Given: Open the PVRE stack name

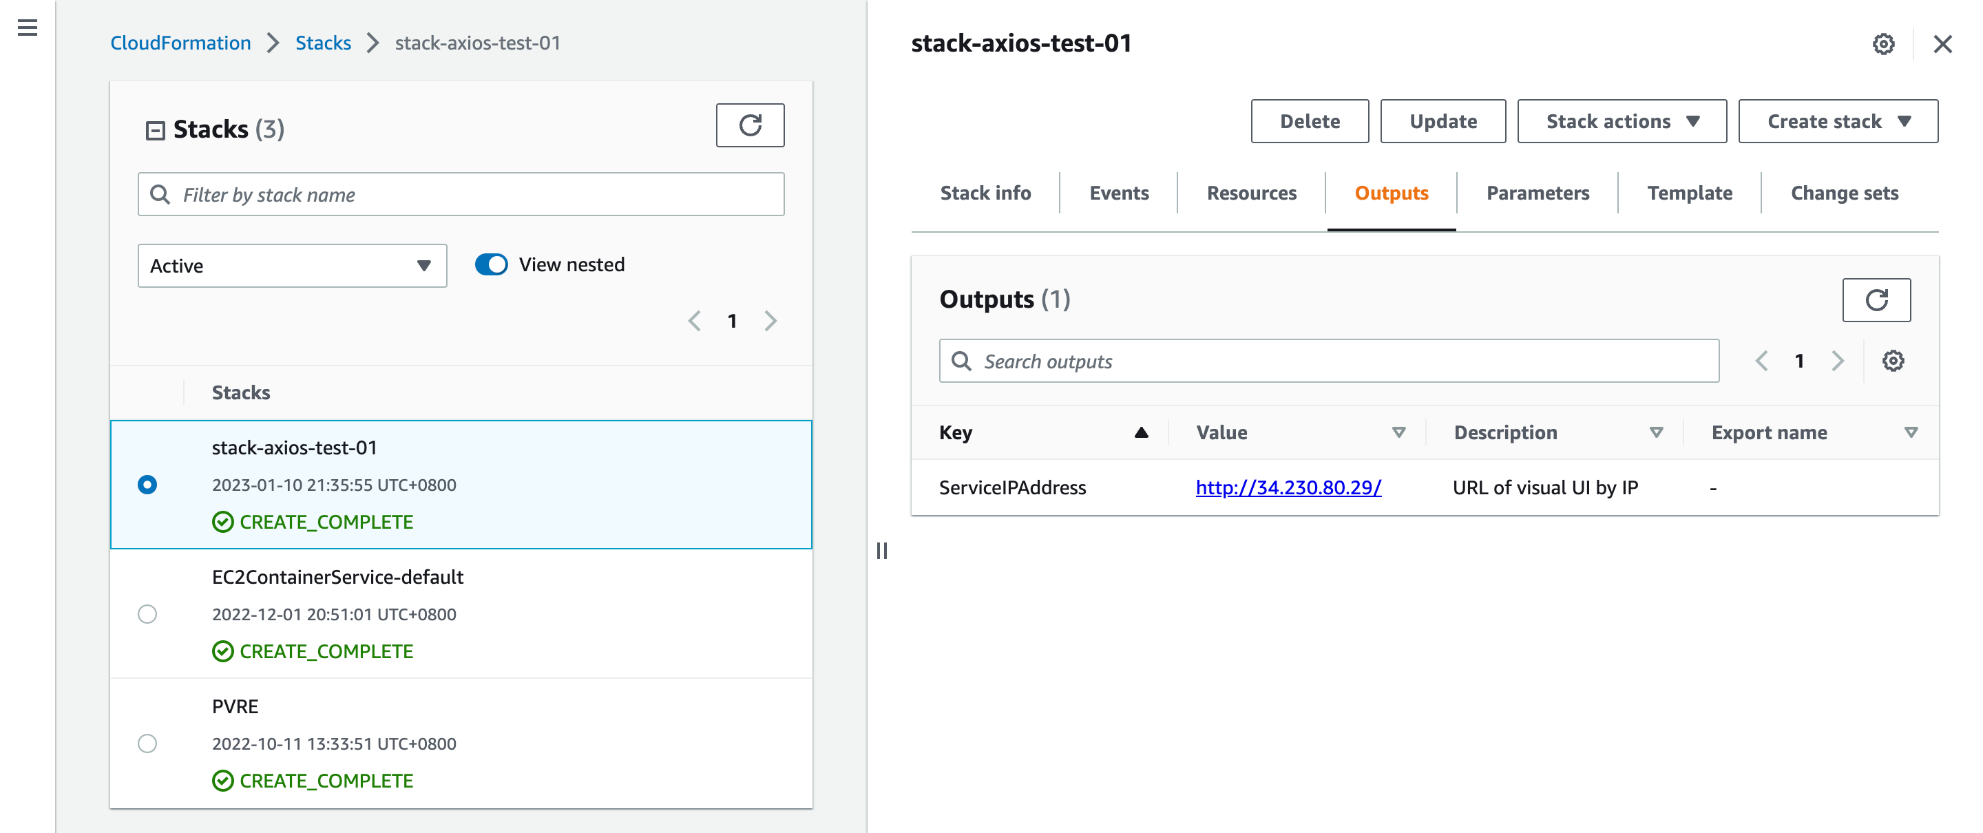Looking at the screenshot, I should (x=235, y=706).
